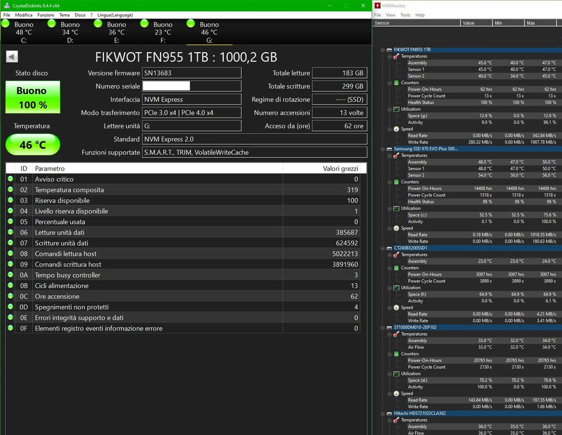562x435 pixels.
Task: Click the Parametro column header
Action: 158,169
